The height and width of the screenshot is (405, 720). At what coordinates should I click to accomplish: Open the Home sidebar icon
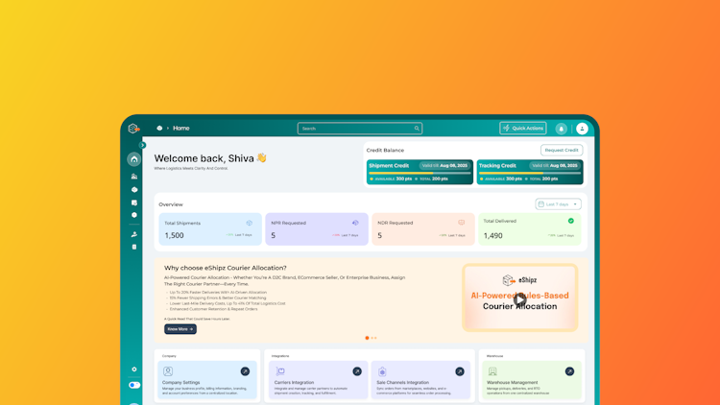[134, 159]
